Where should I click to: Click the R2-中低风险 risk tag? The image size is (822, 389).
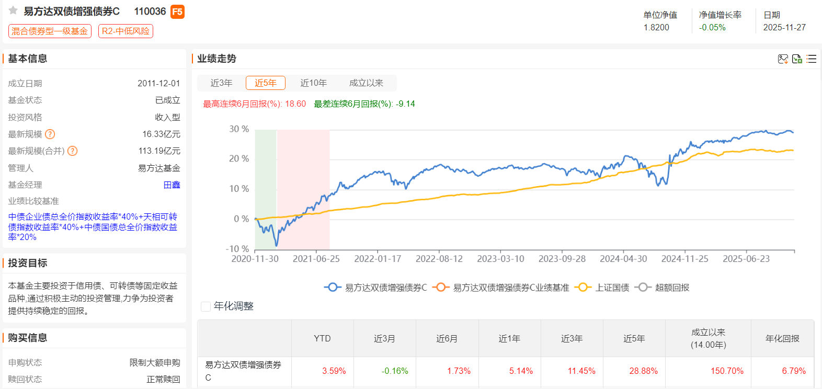click(125, 31)
